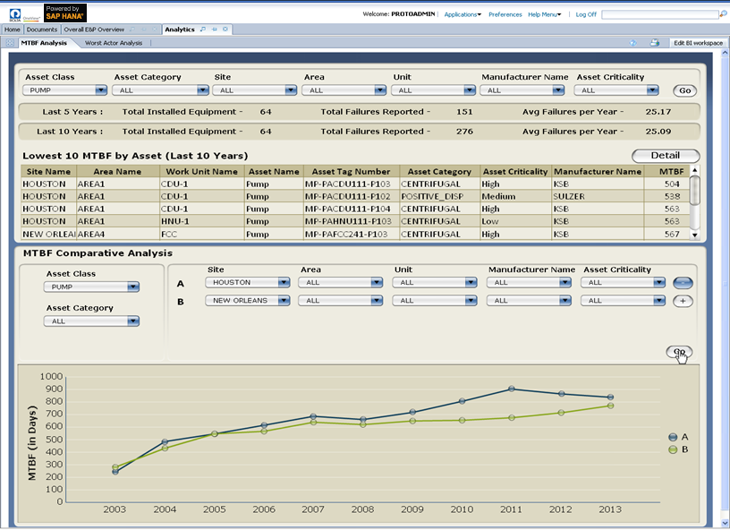The image size is (730, 530).
Task: Select the SULZER manufacturer cell
Action: coord(598,197)
